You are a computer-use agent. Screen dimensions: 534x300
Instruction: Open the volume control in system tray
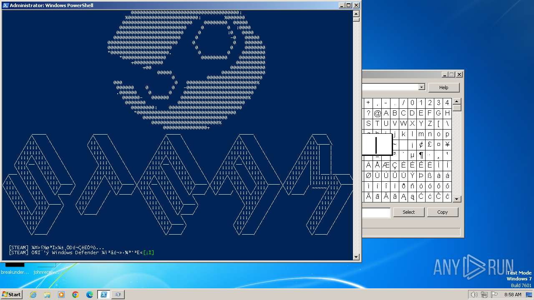[474, 295]
